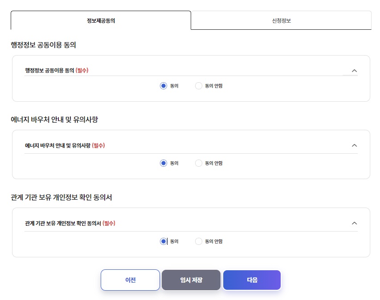Viewport: 380px width, 300px height.
Task: Collapse the 행정정보 공동이용 동의 section chevron
Action: 354,71
